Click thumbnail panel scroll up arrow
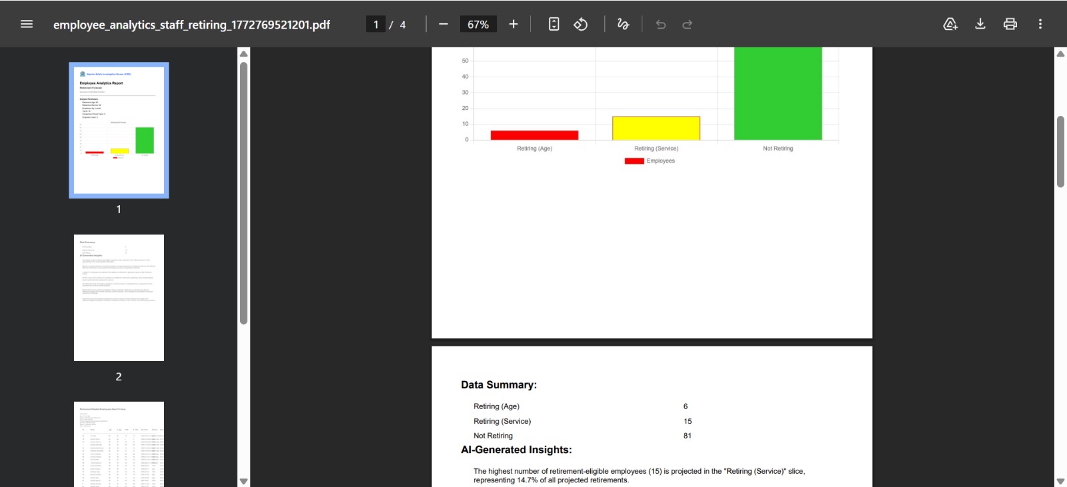This screenshot has height=487, width=1067. [243, 53]
